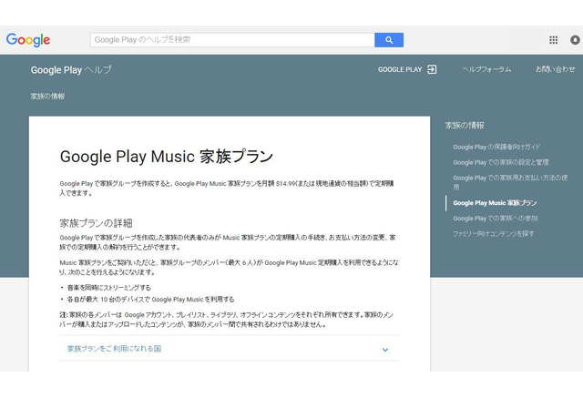Open the GOOGLE PLAY header link
The image size is (583, 398).
[400, 69]
